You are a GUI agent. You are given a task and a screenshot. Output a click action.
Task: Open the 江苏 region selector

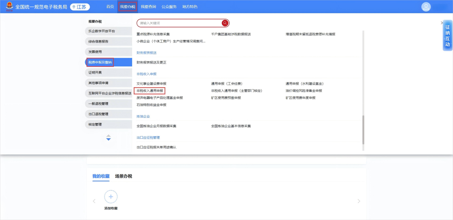click(x=80, y=7)
